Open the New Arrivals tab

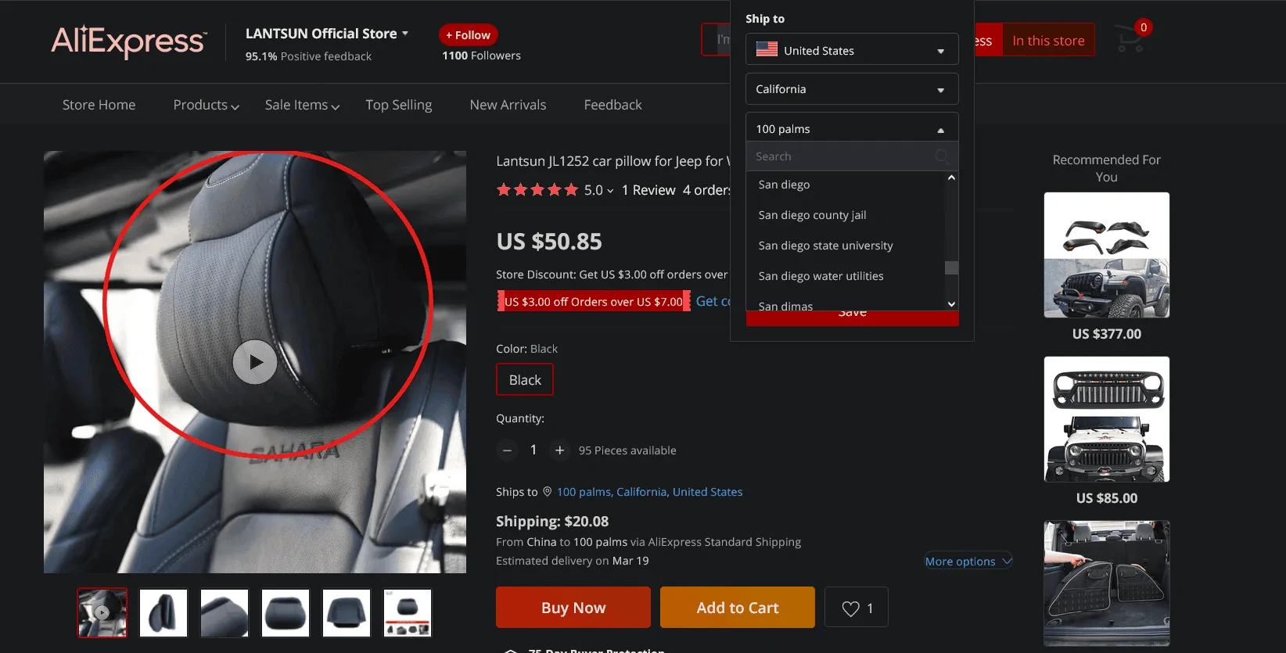pos(508,105)
